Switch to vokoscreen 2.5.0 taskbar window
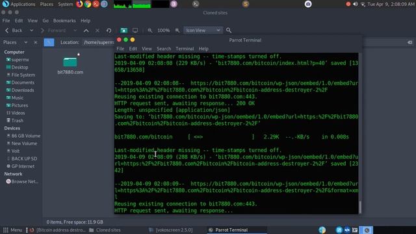Image resolution: width=416 pixels, height=234 pixels. [171, 230]
